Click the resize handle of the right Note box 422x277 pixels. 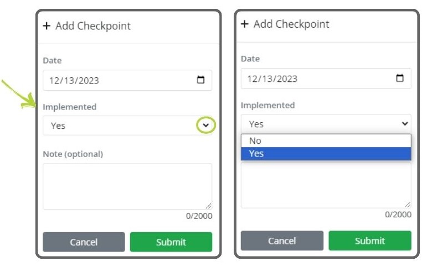click(x=408, y=205)
